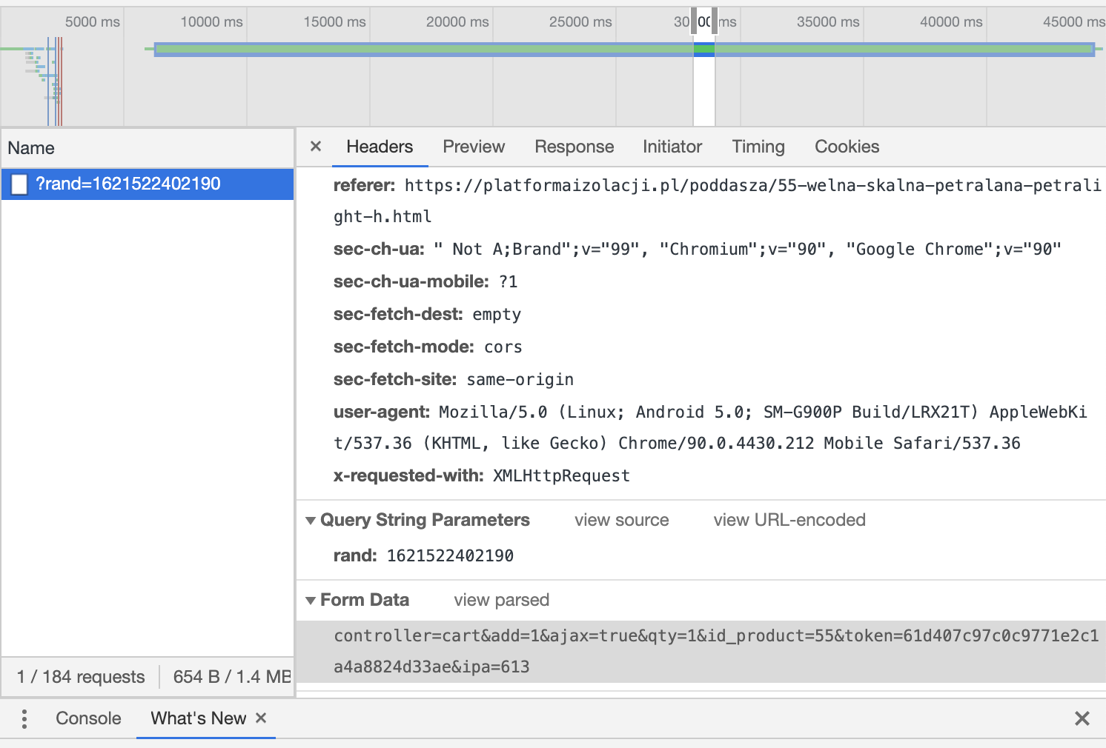Click the left timeline selection handle
This screenshot has height=748, width=1106.
tap(694, 21)
